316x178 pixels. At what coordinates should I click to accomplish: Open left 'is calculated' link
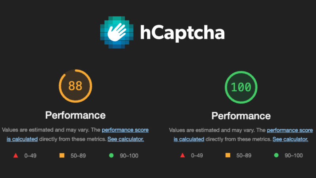point(22,139)
